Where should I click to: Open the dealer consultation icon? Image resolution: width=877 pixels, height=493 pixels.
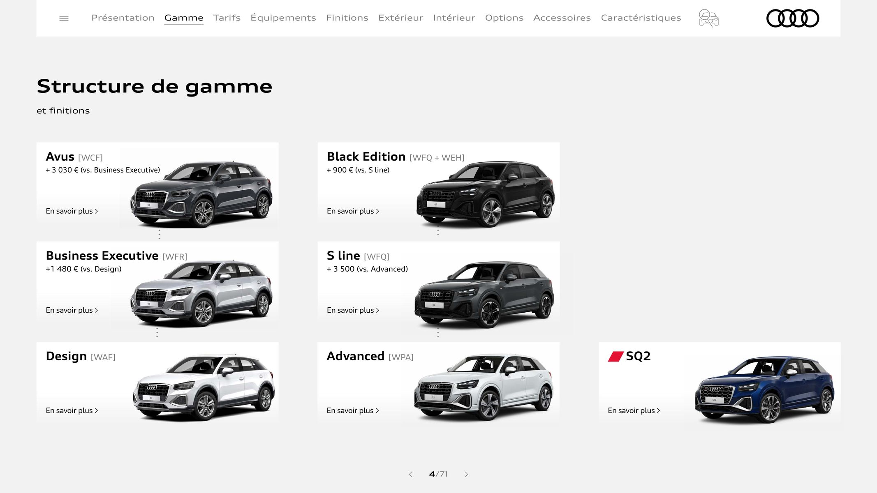708,18
